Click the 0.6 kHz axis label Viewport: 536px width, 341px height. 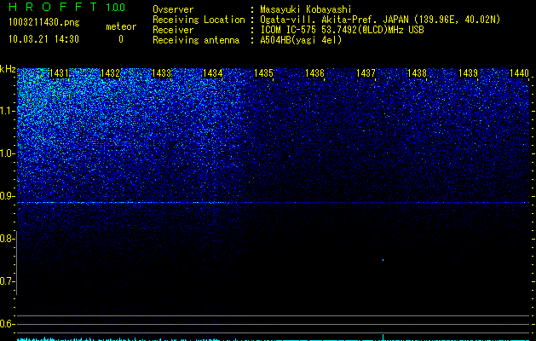coord(7,324)
